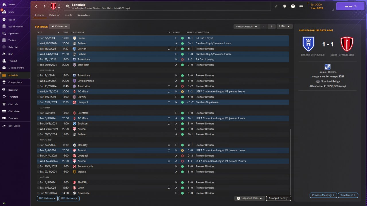This screenshot has height=206, width=367.
Task: Open the Dev. Centre icon
Action: [x=4, y=126]
